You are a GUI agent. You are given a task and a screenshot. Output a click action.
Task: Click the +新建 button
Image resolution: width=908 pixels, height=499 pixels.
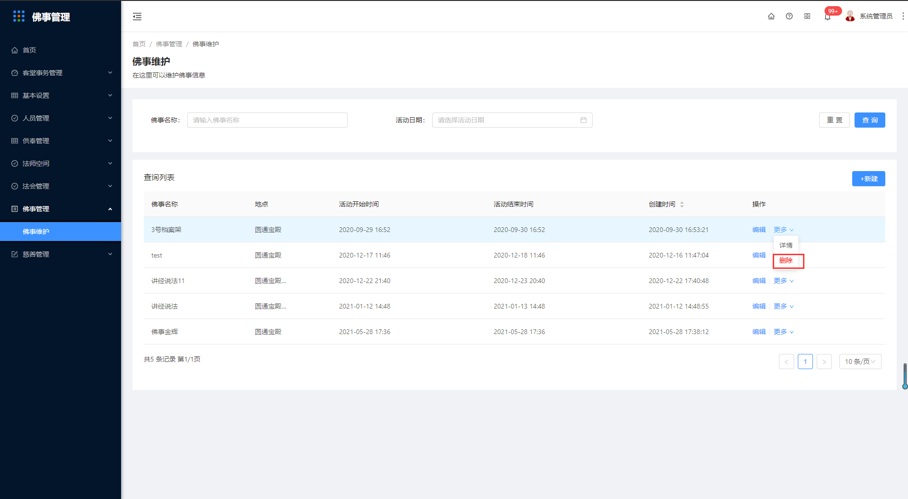coord(869,179)
